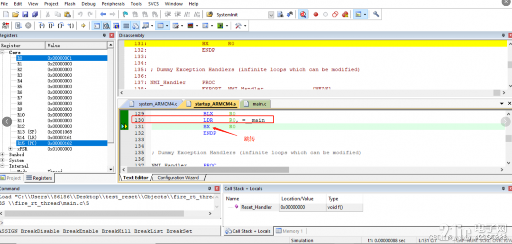Run the program with the Run icon

(18, 26)
